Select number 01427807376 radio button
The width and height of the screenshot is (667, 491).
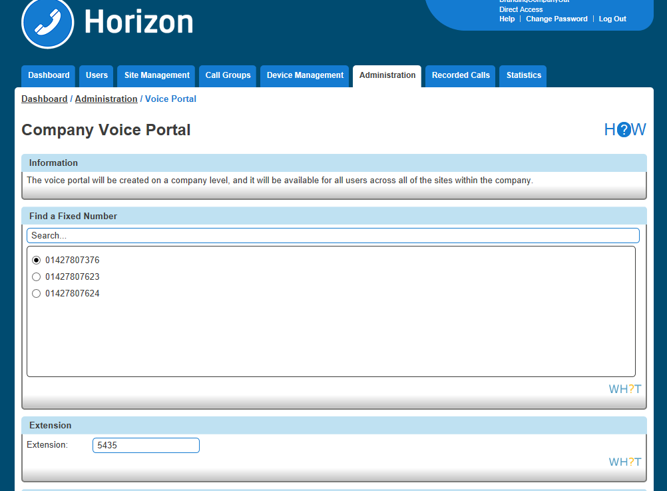[37, 260]
